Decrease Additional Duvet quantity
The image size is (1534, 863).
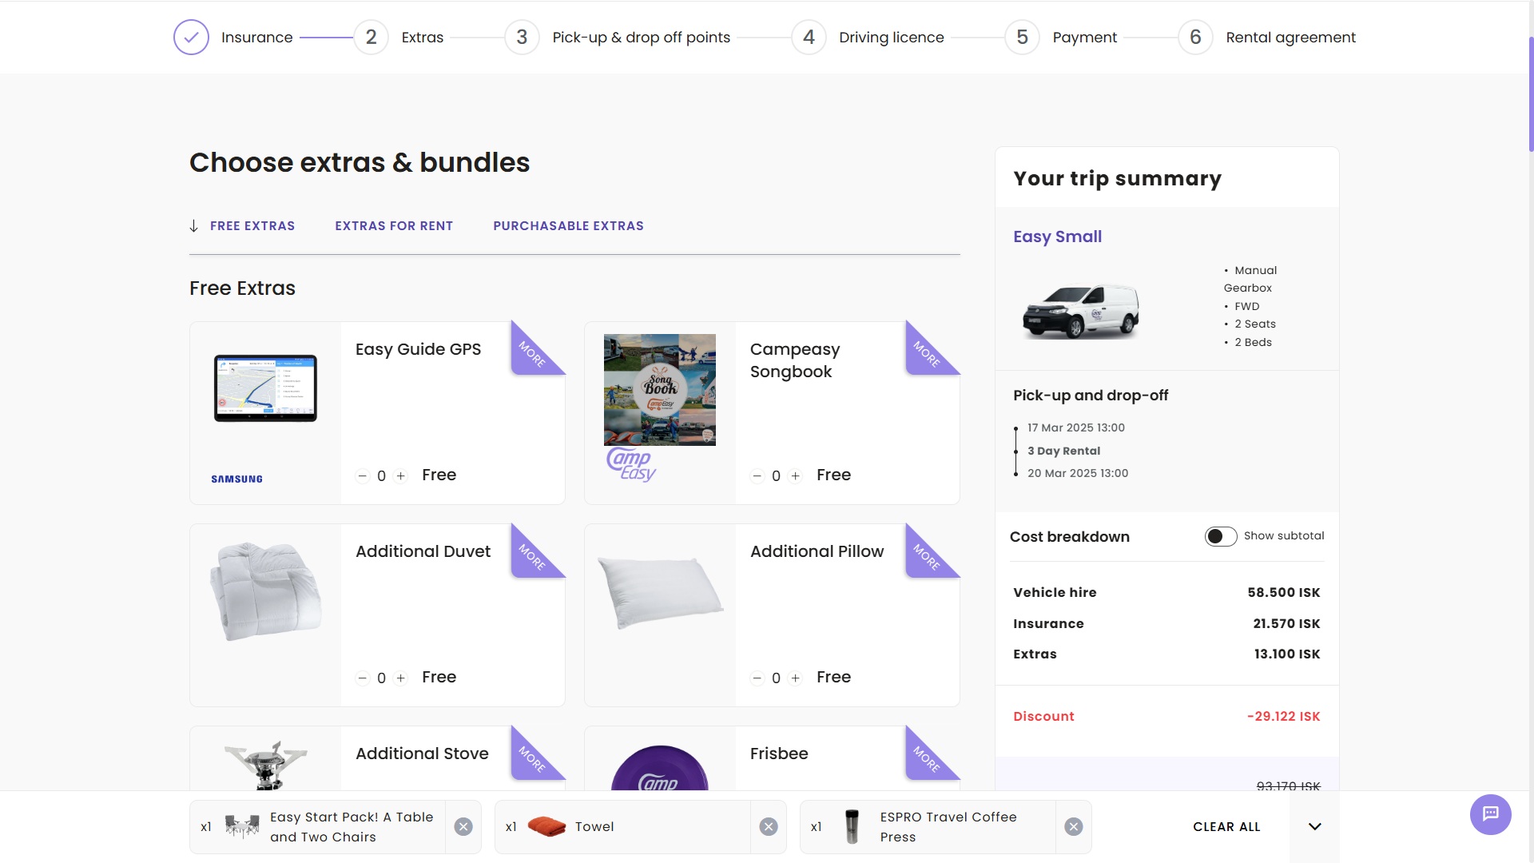point(363,678)
